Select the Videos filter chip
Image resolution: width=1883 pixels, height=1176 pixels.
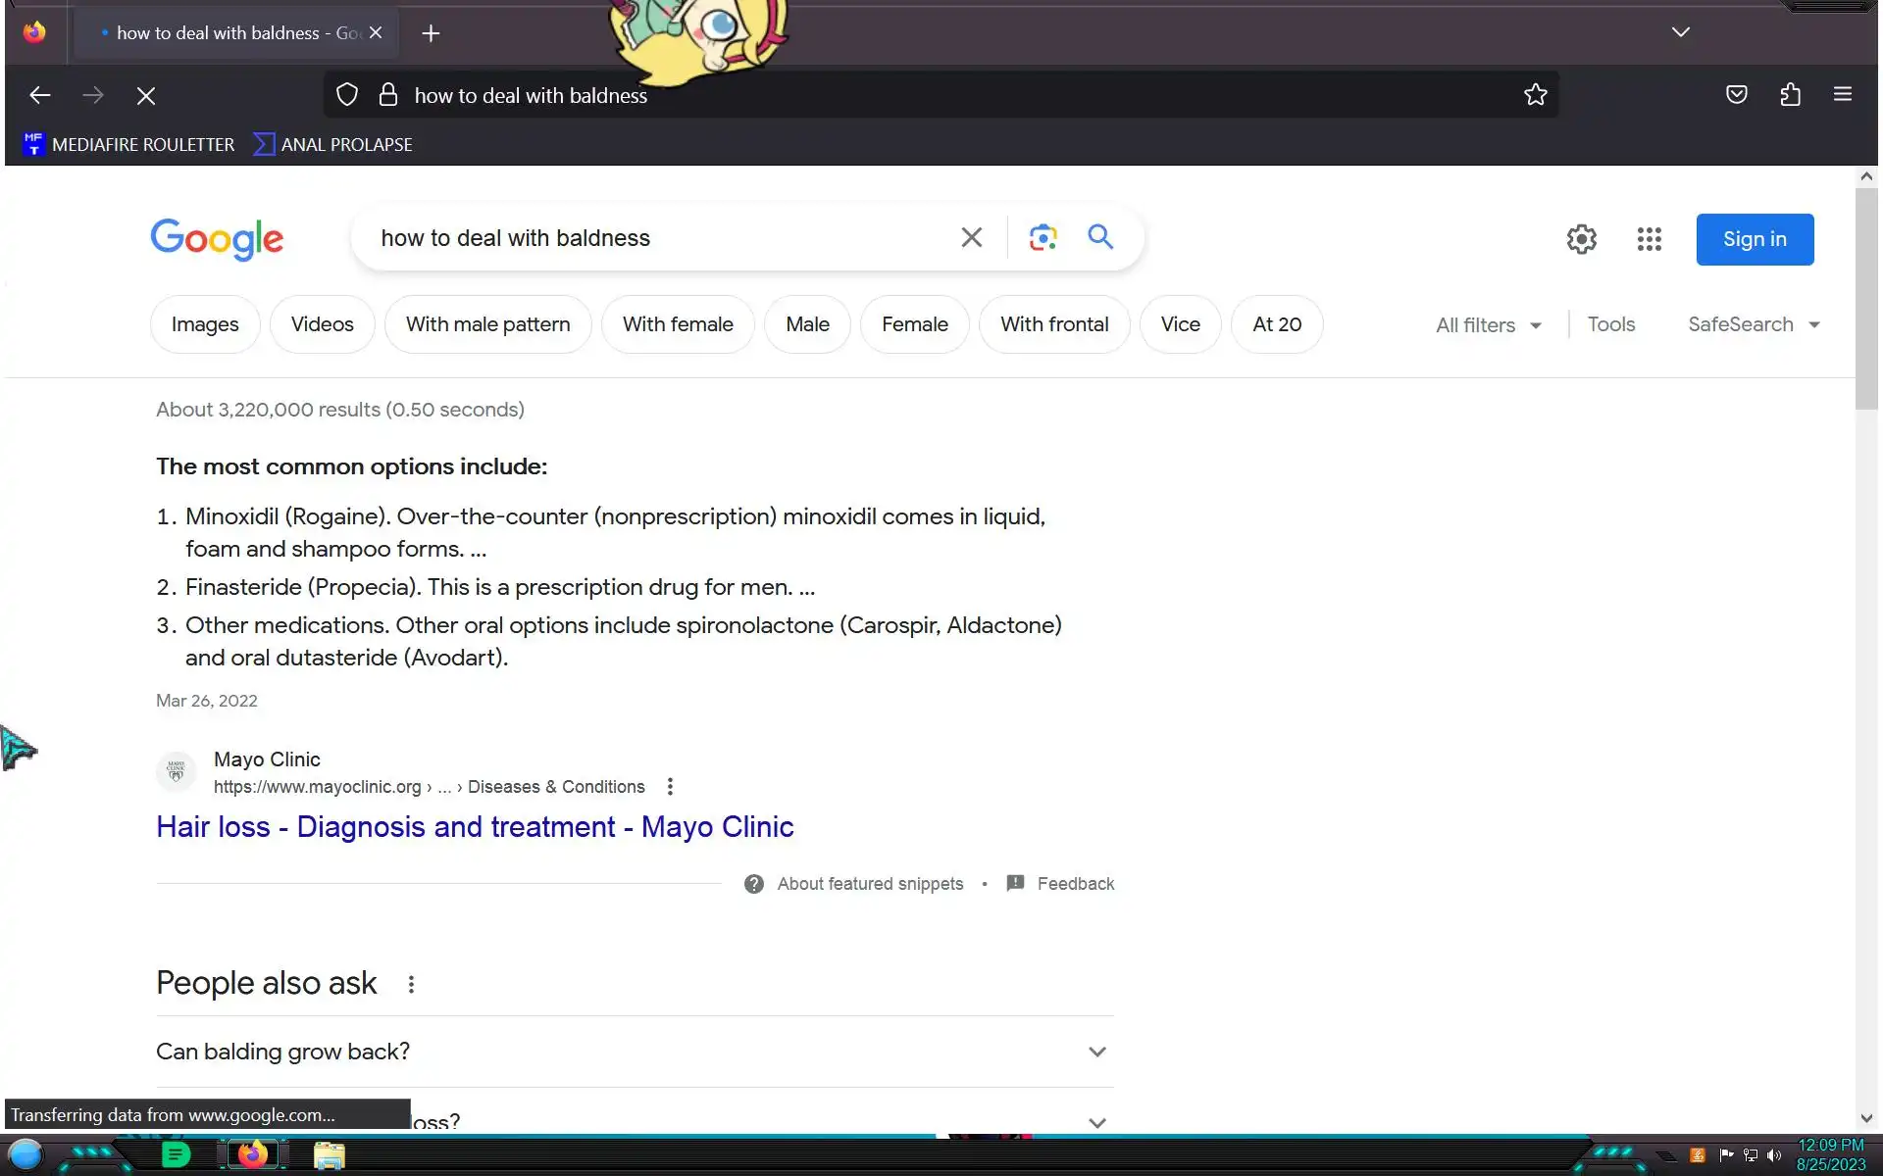click(322, 324)
